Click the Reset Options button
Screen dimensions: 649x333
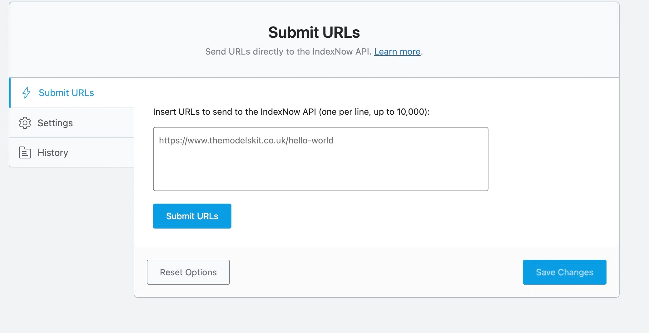pos(188,272)
